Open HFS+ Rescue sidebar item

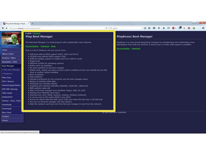[x=11, y=81]
